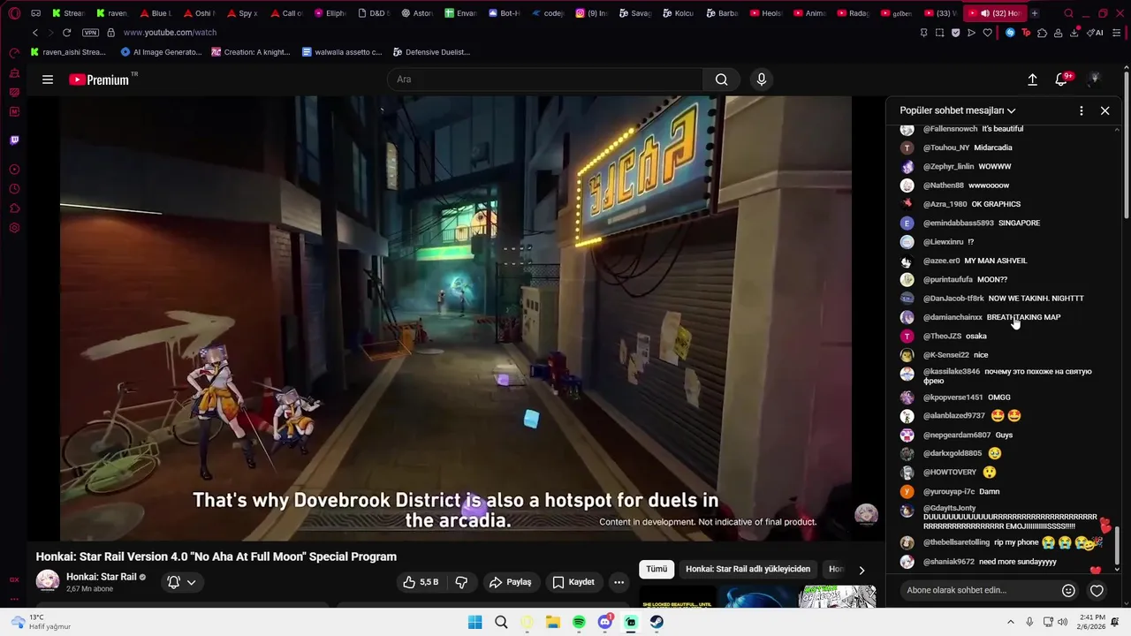Open more video actions ellipsis
Viewport: 1131px width, 636px height.
coord(619,582)
